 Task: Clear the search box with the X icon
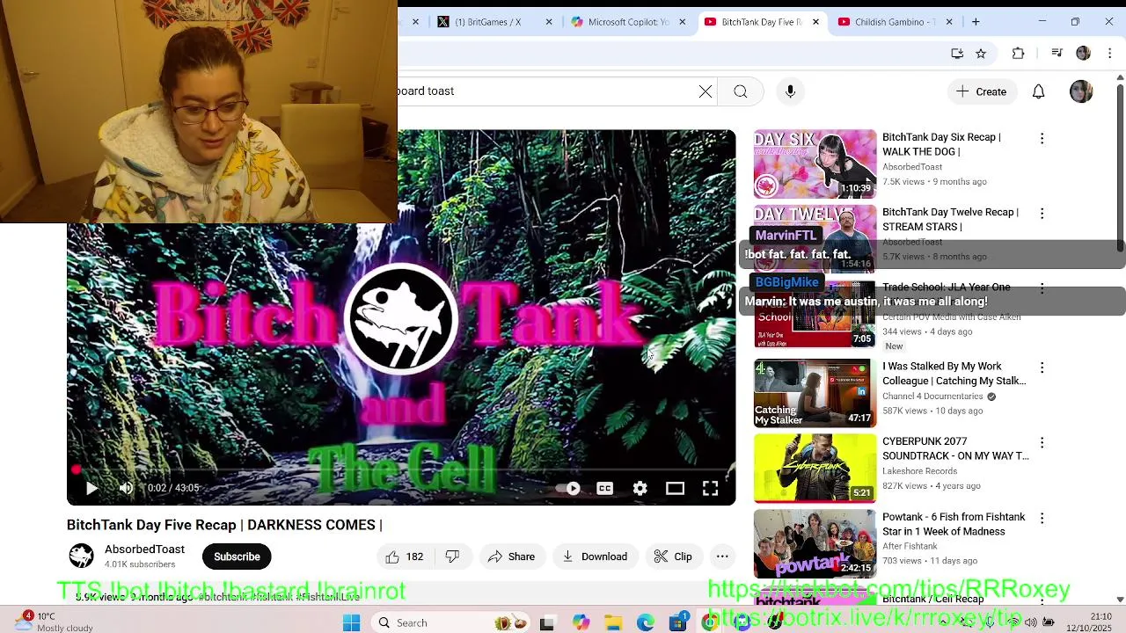(706, 91)
